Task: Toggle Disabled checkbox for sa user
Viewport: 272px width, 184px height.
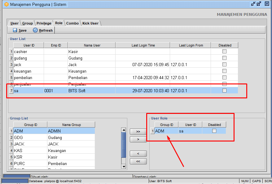Action: point(224,91)
